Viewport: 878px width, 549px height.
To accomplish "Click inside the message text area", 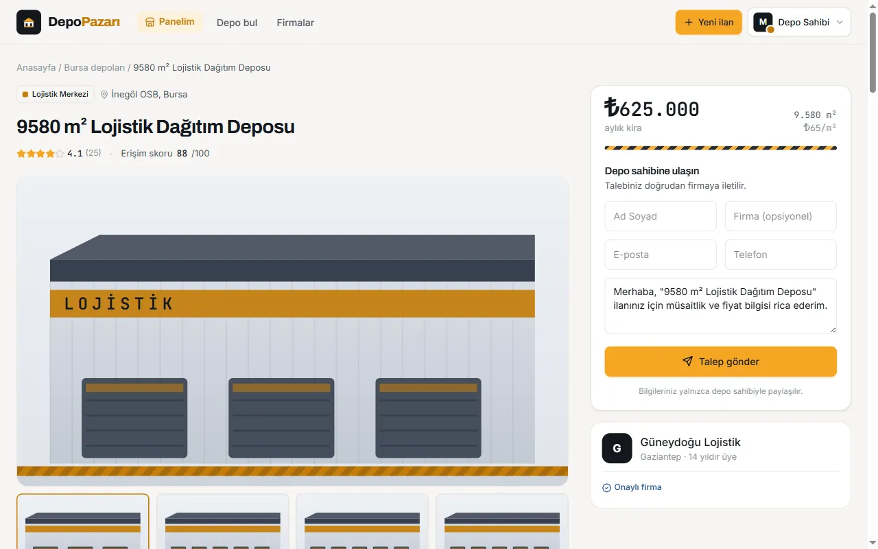I will pyautogui.click(x=721, y=306).
